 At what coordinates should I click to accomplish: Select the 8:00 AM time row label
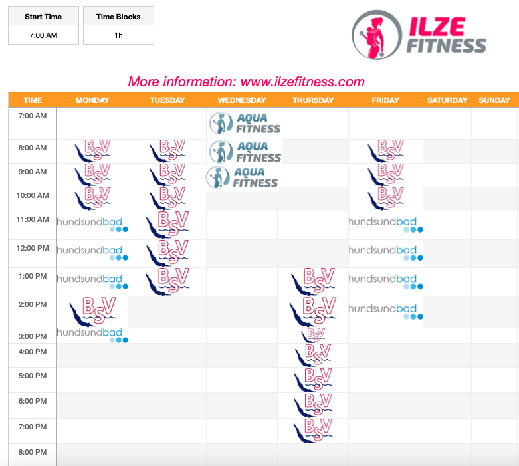point(33,148)
